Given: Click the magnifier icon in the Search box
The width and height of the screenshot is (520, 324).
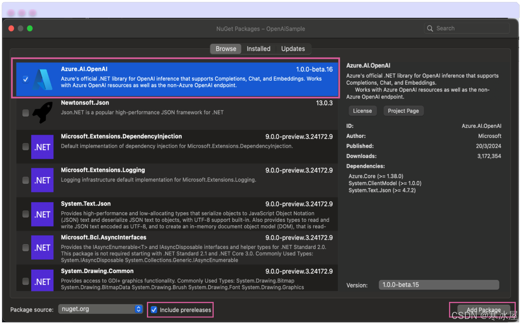Looking at the screenshot, I should click(430, 28).
